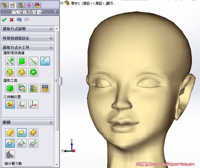Click the XYZ orientation triad
The image size is (200, 168).
coord(69,146)
